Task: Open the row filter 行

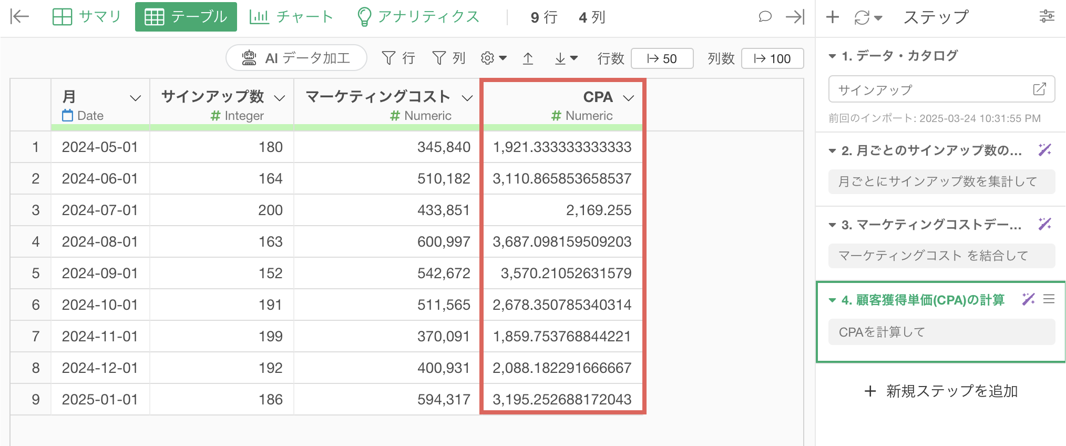Action: (398, 58)
